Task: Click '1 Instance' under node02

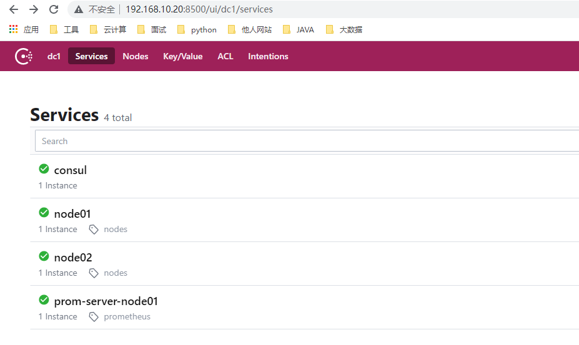Action: [58, 273]
